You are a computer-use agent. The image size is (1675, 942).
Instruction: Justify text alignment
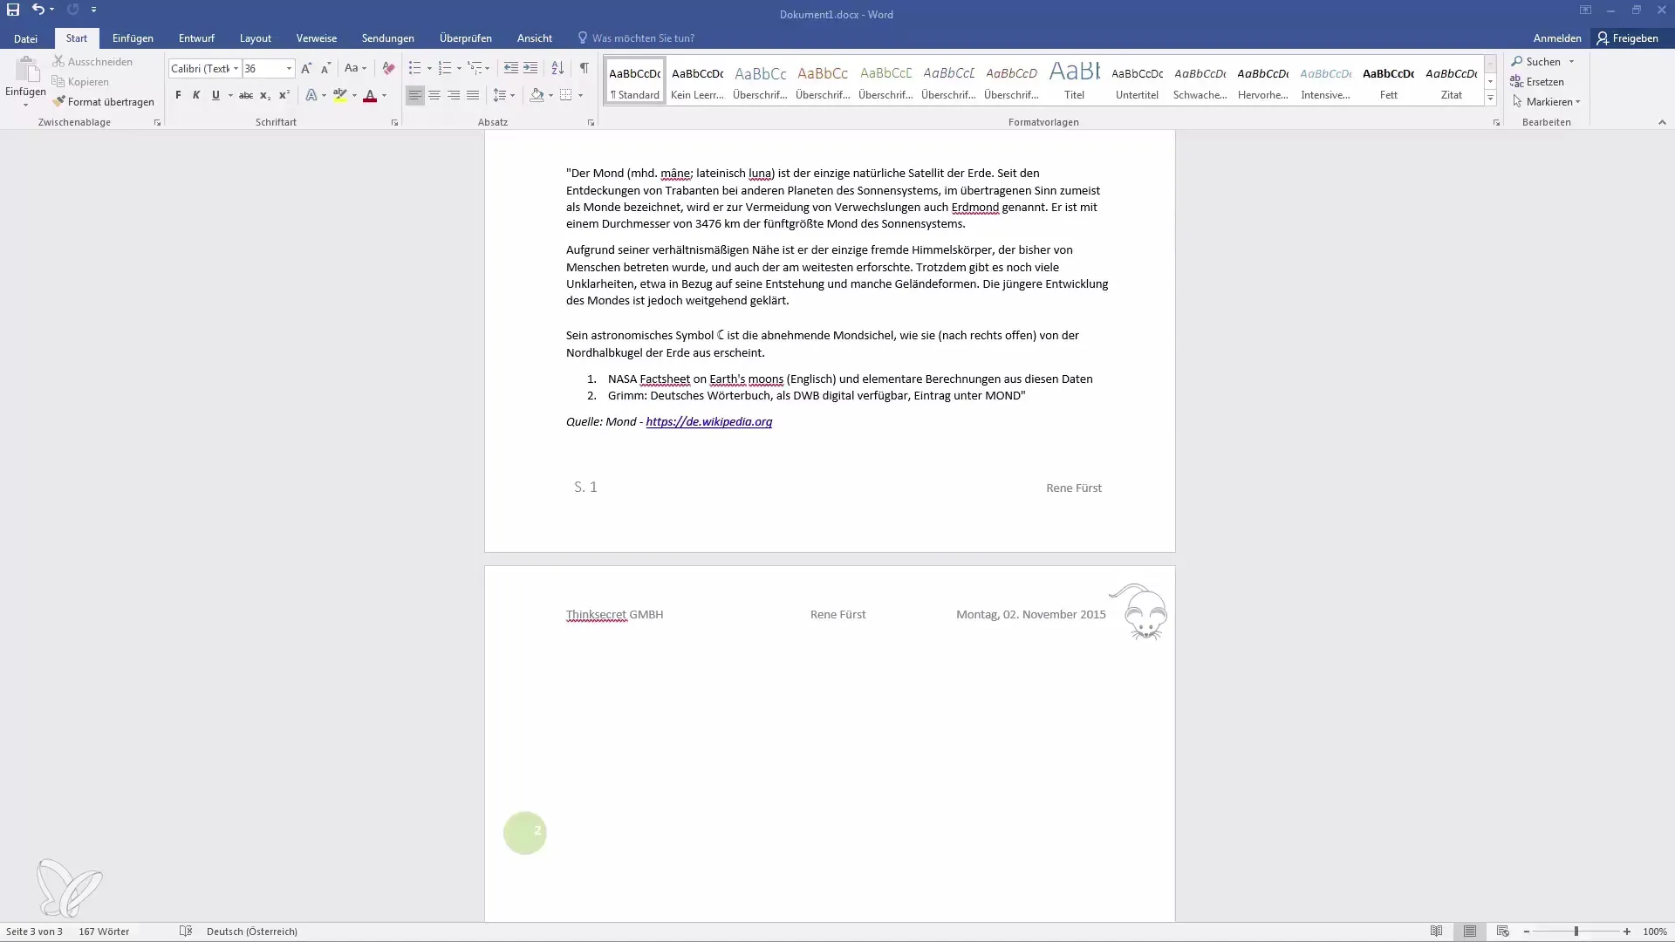tap(473, 95)
